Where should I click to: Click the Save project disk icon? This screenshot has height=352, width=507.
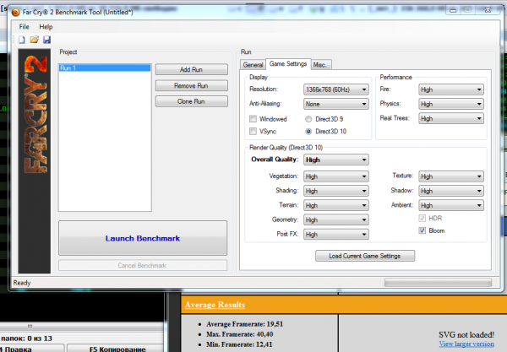point(46,40)
